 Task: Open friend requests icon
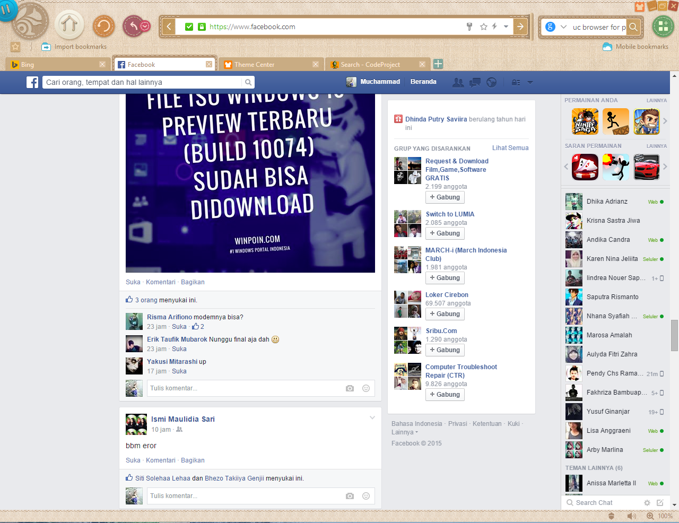click(458, 82)
